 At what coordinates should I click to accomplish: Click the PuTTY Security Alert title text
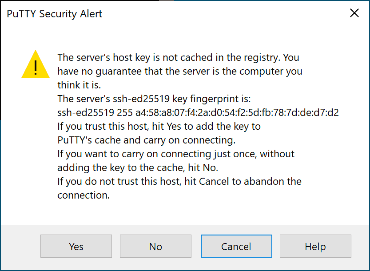pos(54,14)
